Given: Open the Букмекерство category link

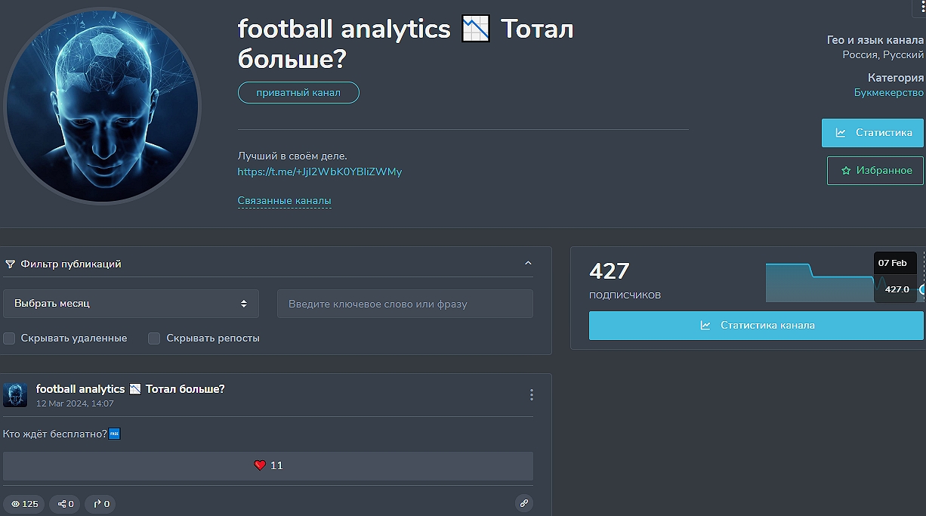Looking at the screenshot, I should (888, 93).
